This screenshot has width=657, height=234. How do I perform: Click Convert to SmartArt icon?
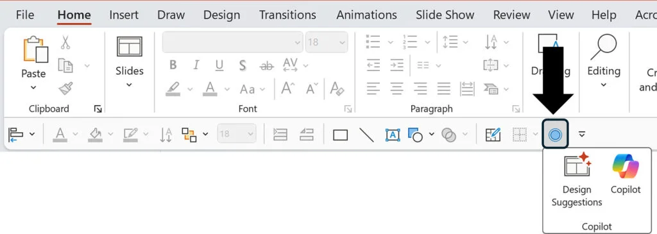click(491, 88)
